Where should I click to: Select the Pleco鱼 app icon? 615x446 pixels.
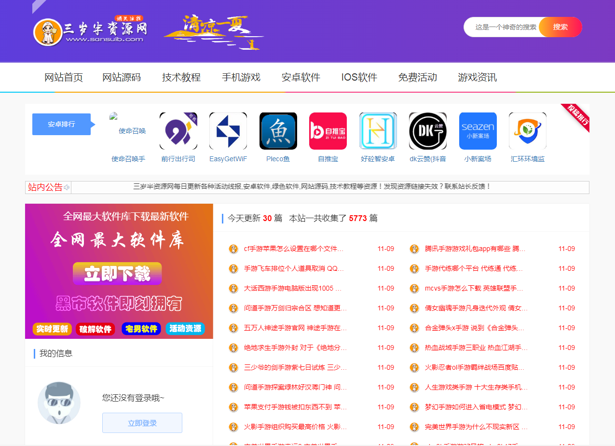pyautogui.click(x=278, y=131)
